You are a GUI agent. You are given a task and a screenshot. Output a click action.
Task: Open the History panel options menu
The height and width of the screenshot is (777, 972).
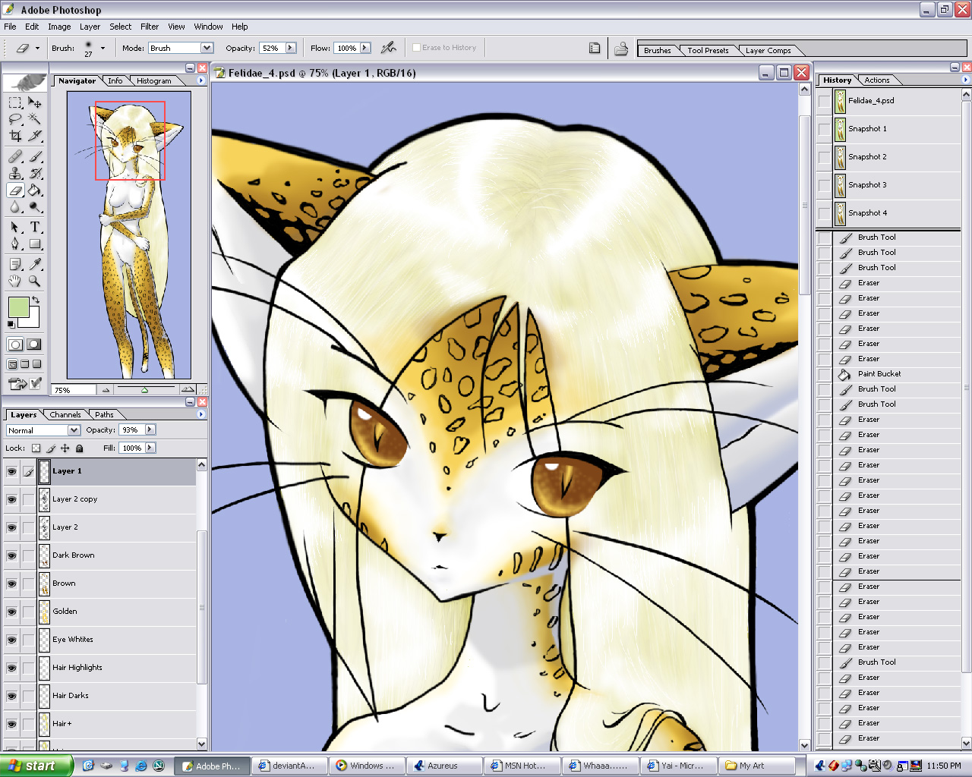pyautogui.click(x=965, y=80)
